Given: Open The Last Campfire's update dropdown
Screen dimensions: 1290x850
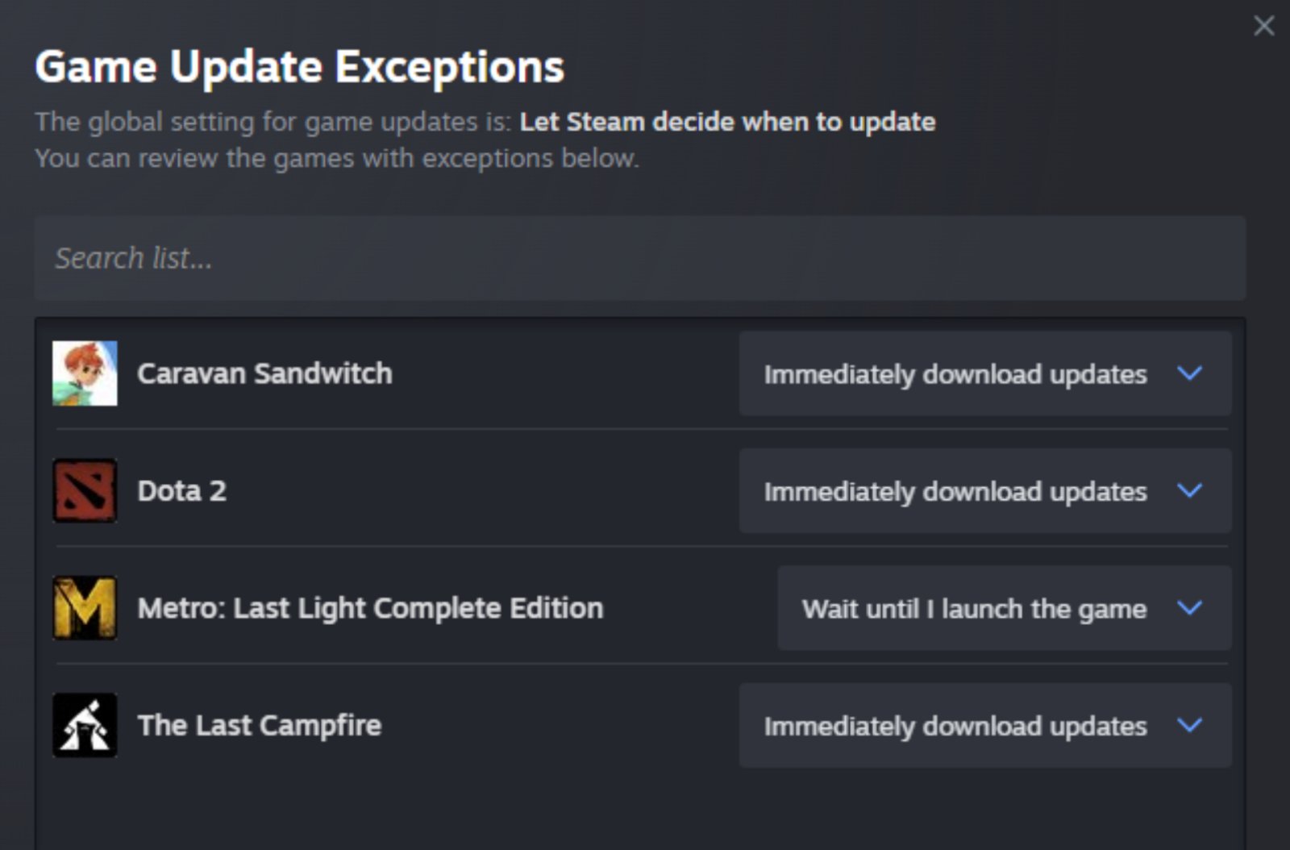Looking at the screenshot, I should [x=984, y=725].
